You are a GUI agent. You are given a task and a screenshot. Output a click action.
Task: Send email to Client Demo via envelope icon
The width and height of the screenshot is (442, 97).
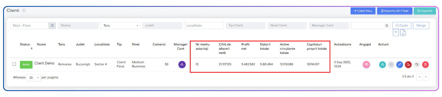pos(391,64)
